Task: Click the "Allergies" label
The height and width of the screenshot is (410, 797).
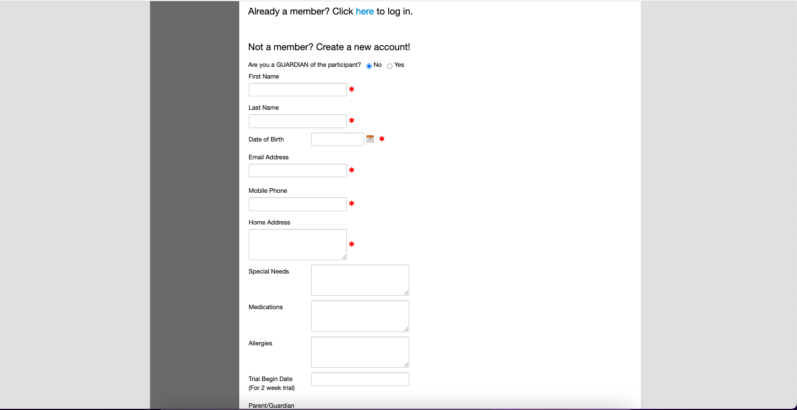Action: [260, 343]
